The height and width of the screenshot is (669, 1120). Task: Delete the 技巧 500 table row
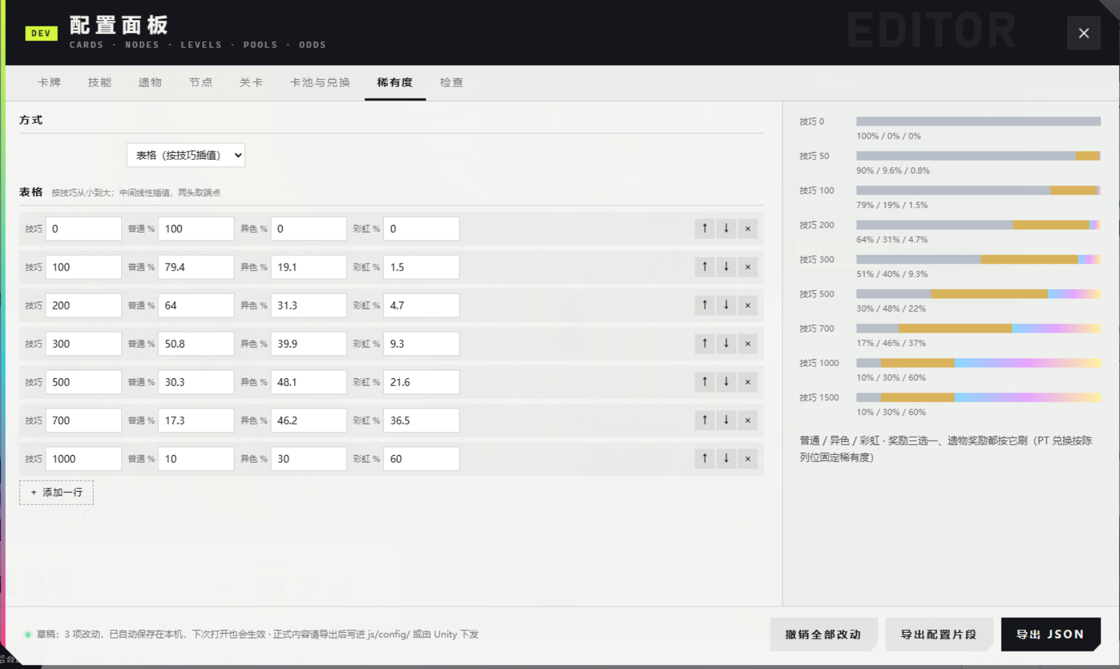pos(748,382)
